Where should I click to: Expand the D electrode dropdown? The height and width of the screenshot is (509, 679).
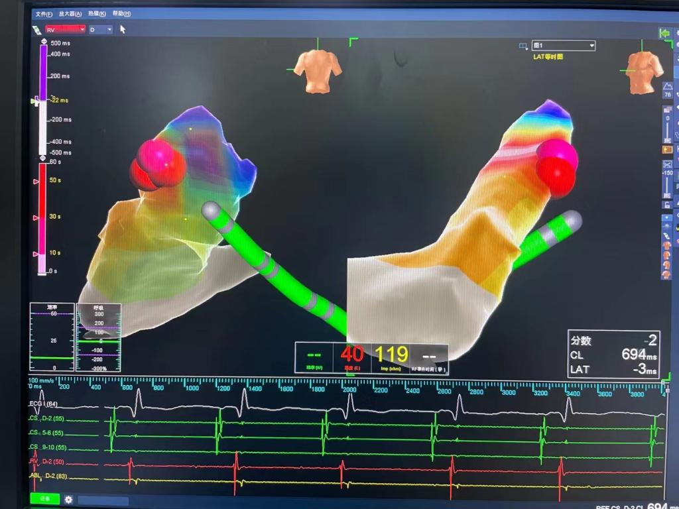point(101,29)
